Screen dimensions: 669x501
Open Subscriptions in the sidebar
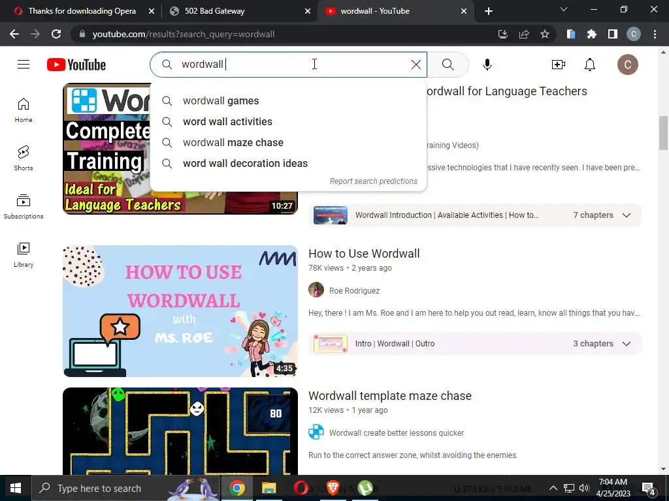[24, 207]
